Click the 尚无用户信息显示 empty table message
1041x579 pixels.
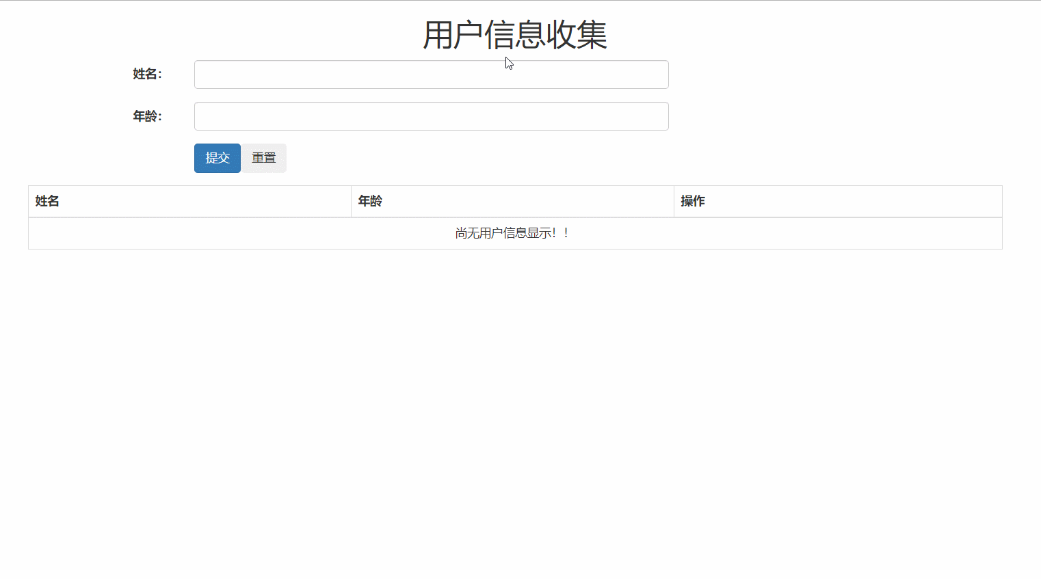[x=512, y=233]
